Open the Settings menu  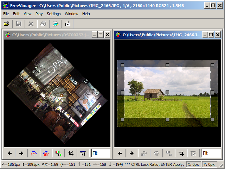pos(54,14)
